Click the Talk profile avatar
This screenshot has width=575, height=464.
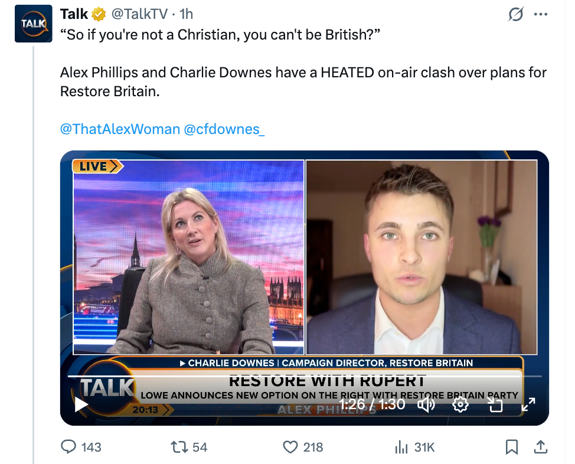tap(34, 24)
